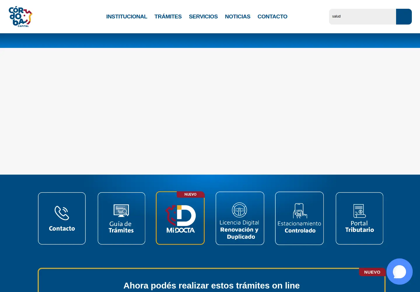Click the blue search submit button
This screenshot has width=420, height=292.
coord(404,17)
